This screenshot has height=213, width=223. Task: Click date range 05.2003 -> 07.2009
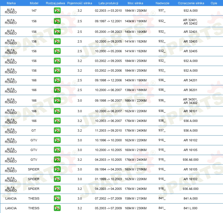[x=108, y=208]
